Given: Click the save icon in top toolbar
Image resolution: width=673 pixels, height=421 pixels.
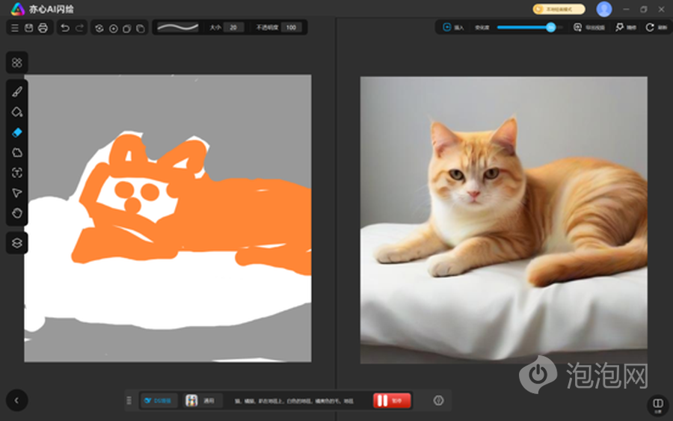Looking at the screenshot, I should 28,28.
